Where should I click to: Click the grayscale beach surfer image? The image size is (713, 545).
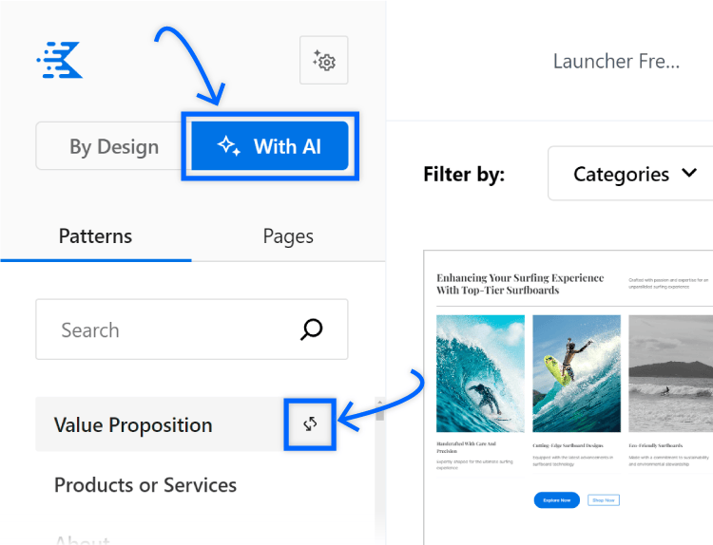(x=671, y=373)
